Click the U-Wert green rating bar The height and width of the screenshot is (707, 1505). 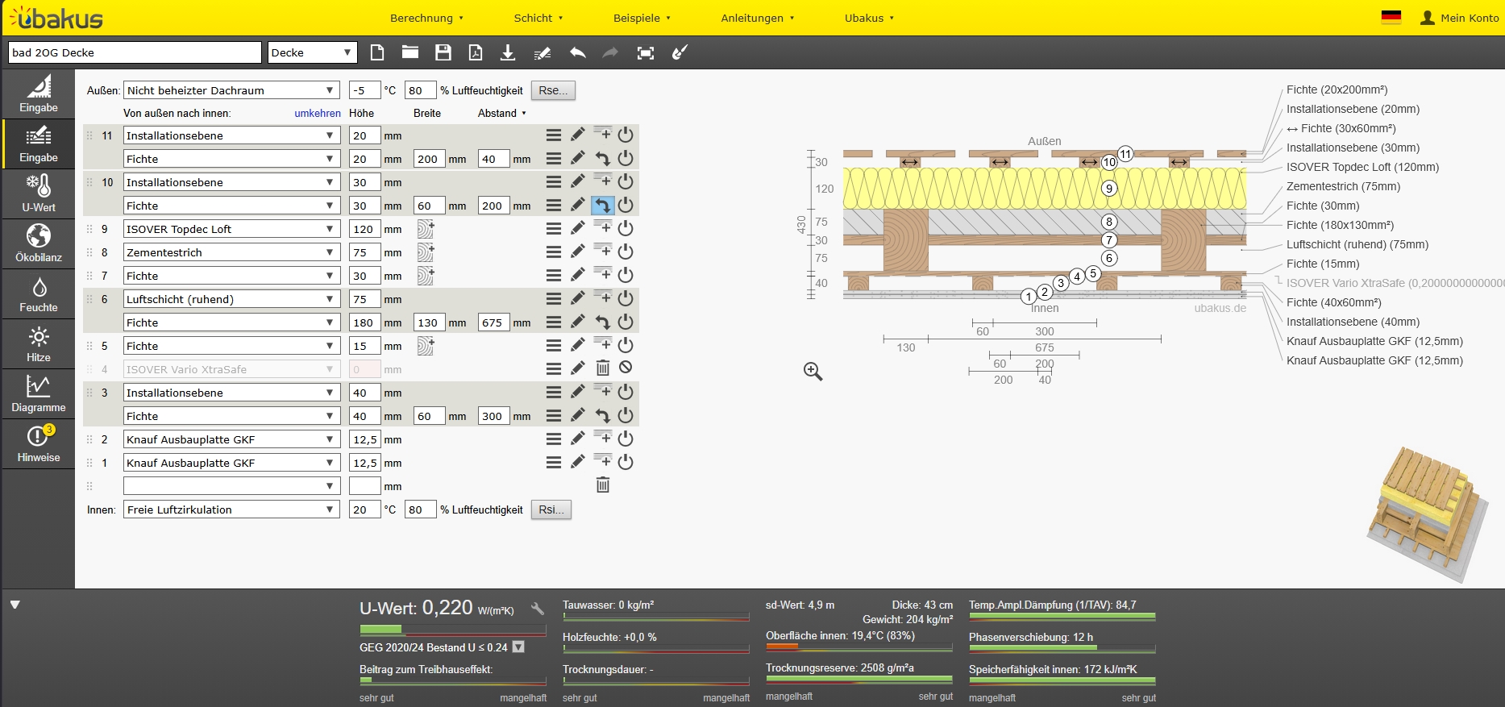(452, 630)
